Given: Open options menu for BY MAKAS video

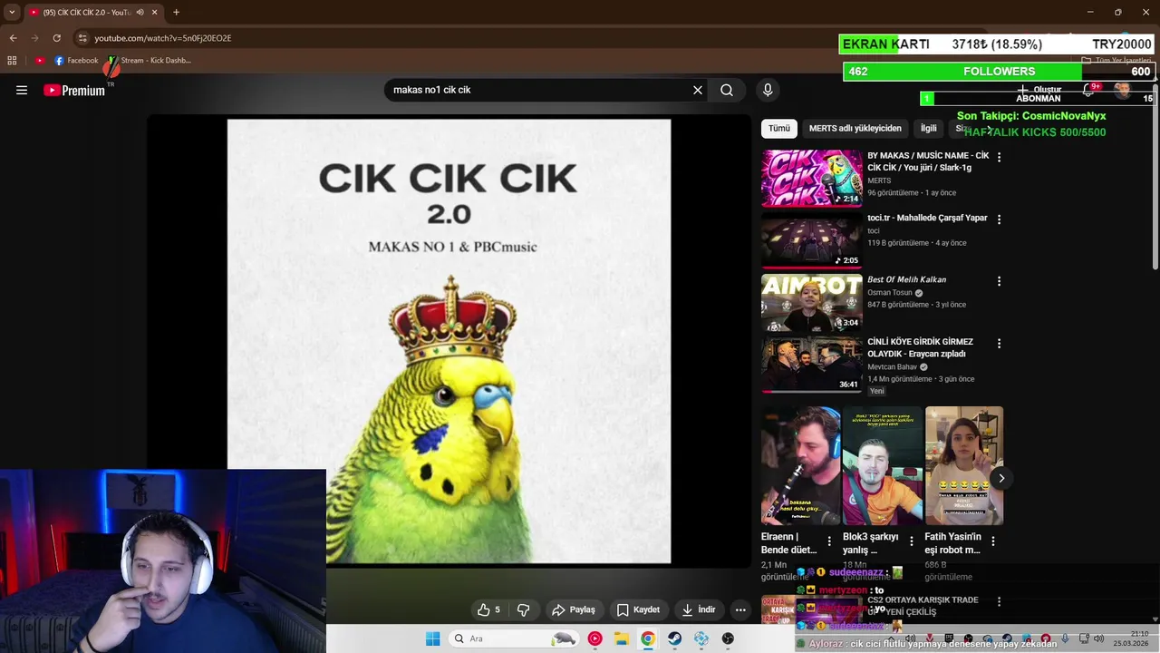Looking at the screenshot, I should point(999,157).
